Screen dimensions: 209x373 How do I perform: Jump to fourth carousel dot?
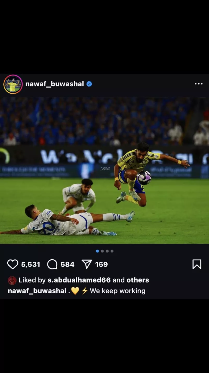click(x=112, y=251)
